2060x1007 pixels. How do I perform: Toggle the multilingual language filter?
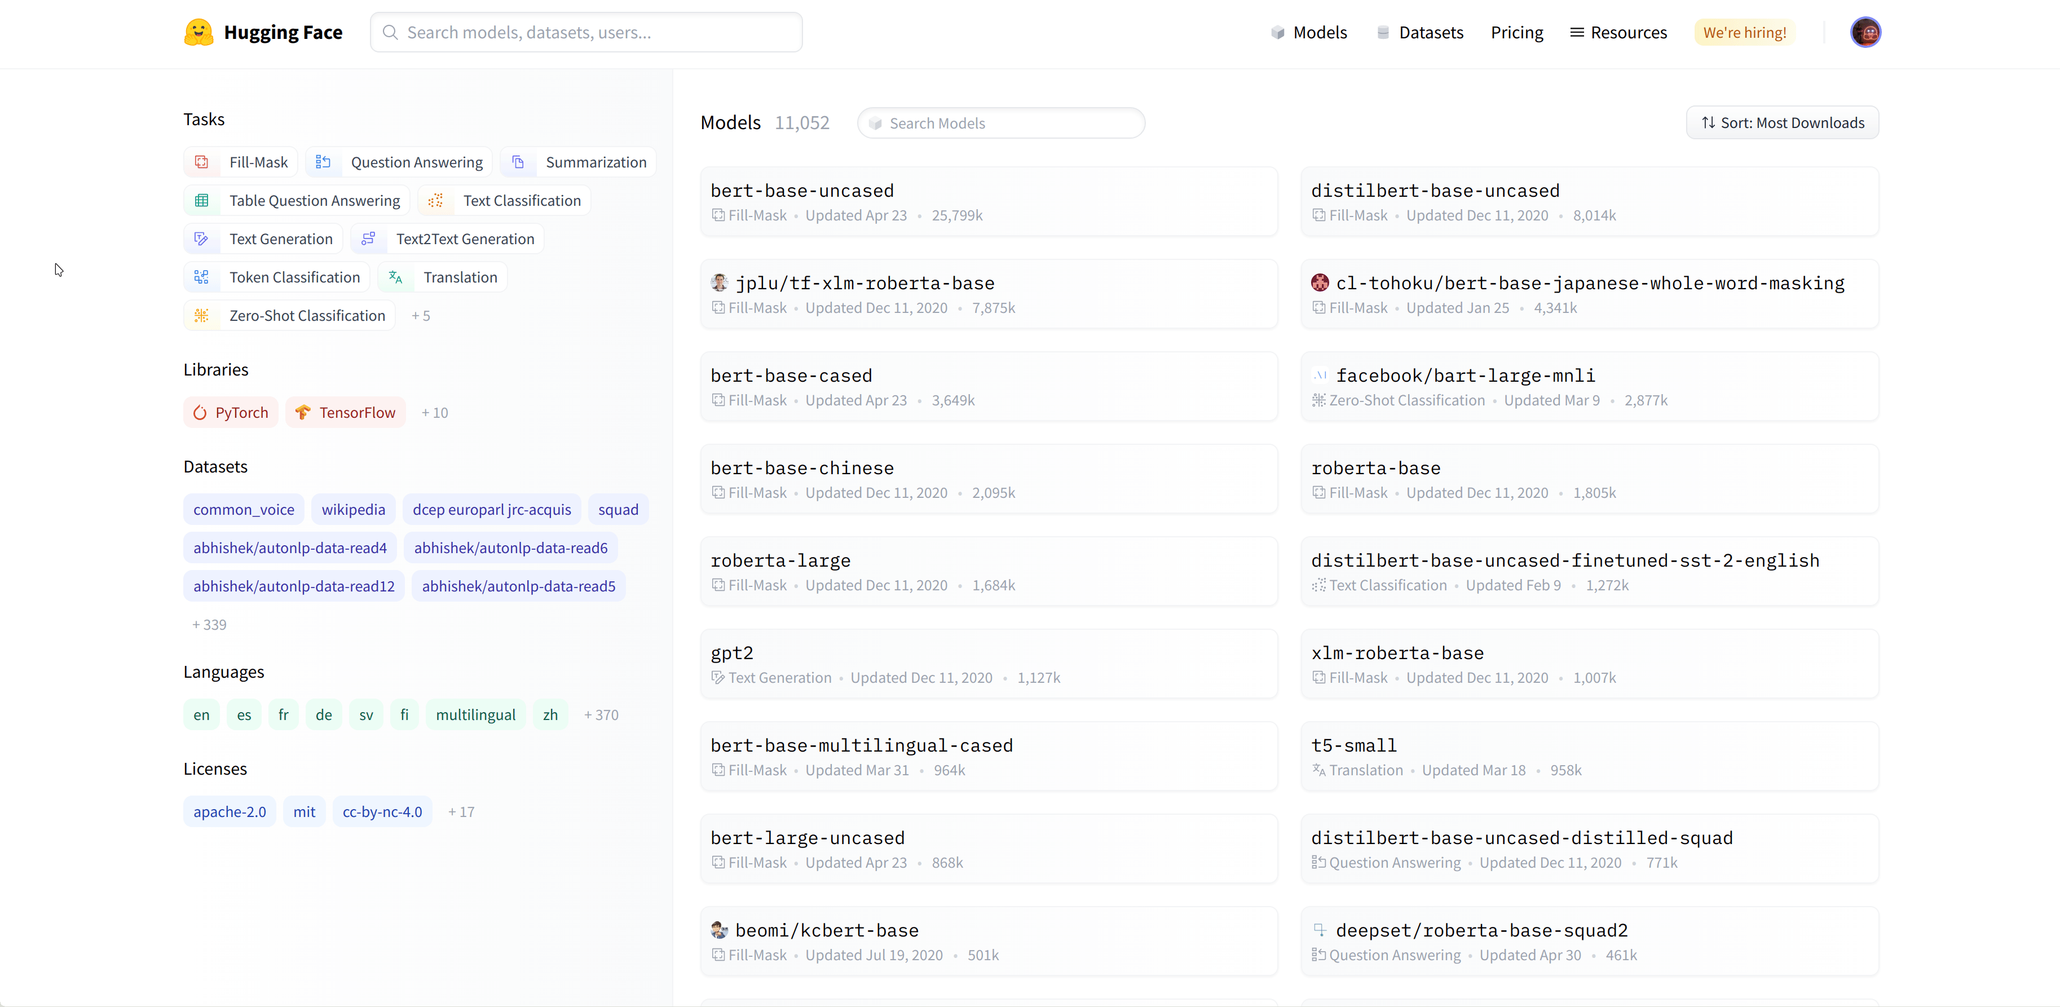(x=475, y=714)
